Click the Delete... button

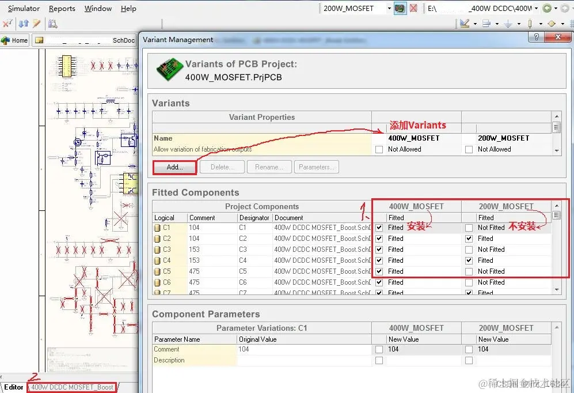(x=222, y=167)
